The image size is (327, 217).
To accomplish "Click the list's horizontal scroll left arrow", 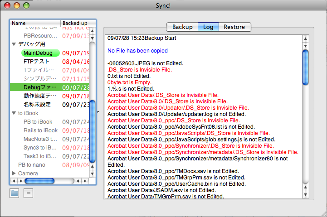I will click(x=14, y=181).
